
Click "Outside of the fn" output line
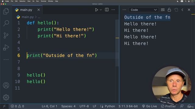[x=147, y=17]
